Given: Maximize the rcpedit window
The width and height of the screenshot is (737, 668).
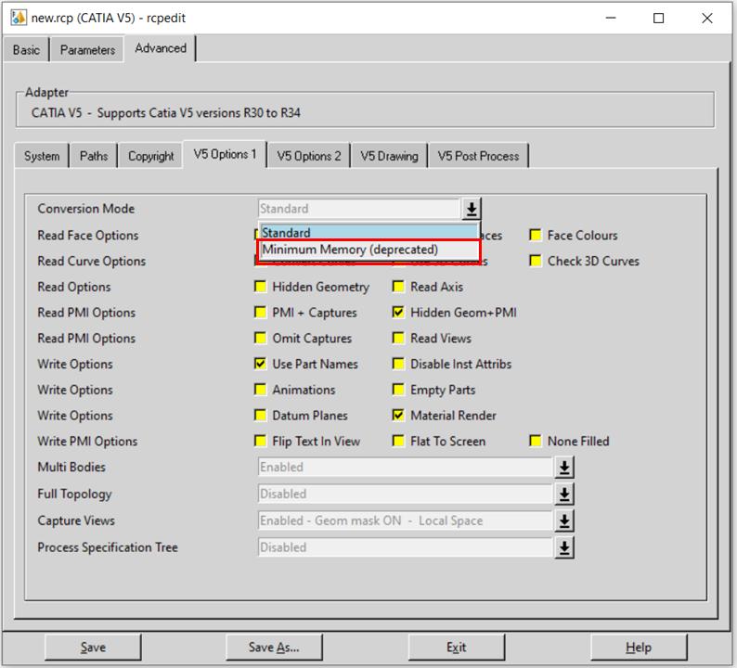Looking at the screenshot, I should [x=659, y=18].
